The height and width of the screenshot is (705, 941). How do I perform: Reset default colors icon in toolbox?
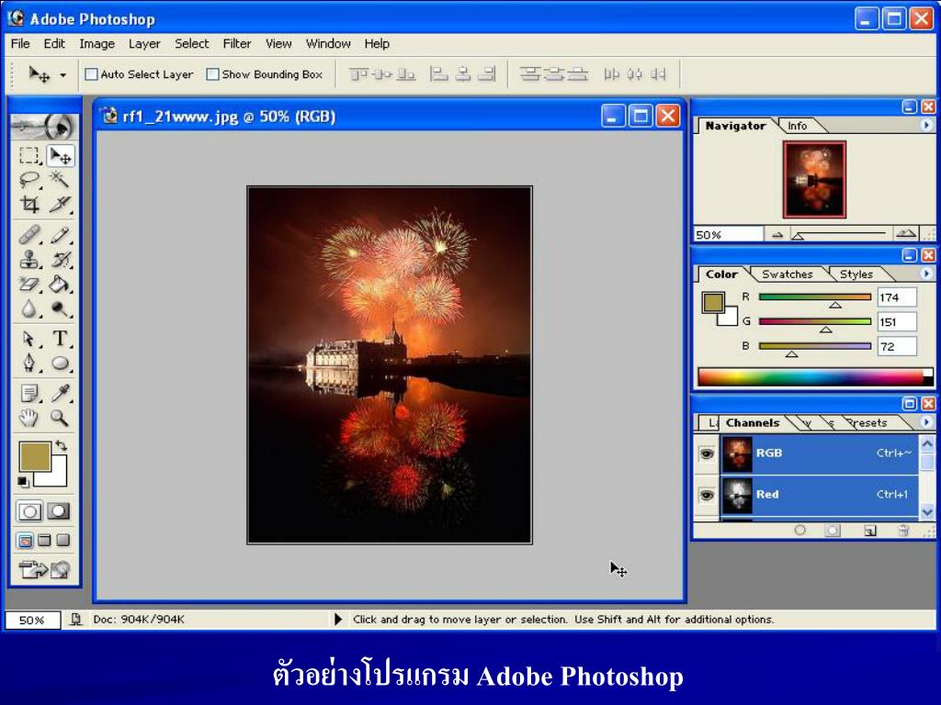click(x=23, y=481)
